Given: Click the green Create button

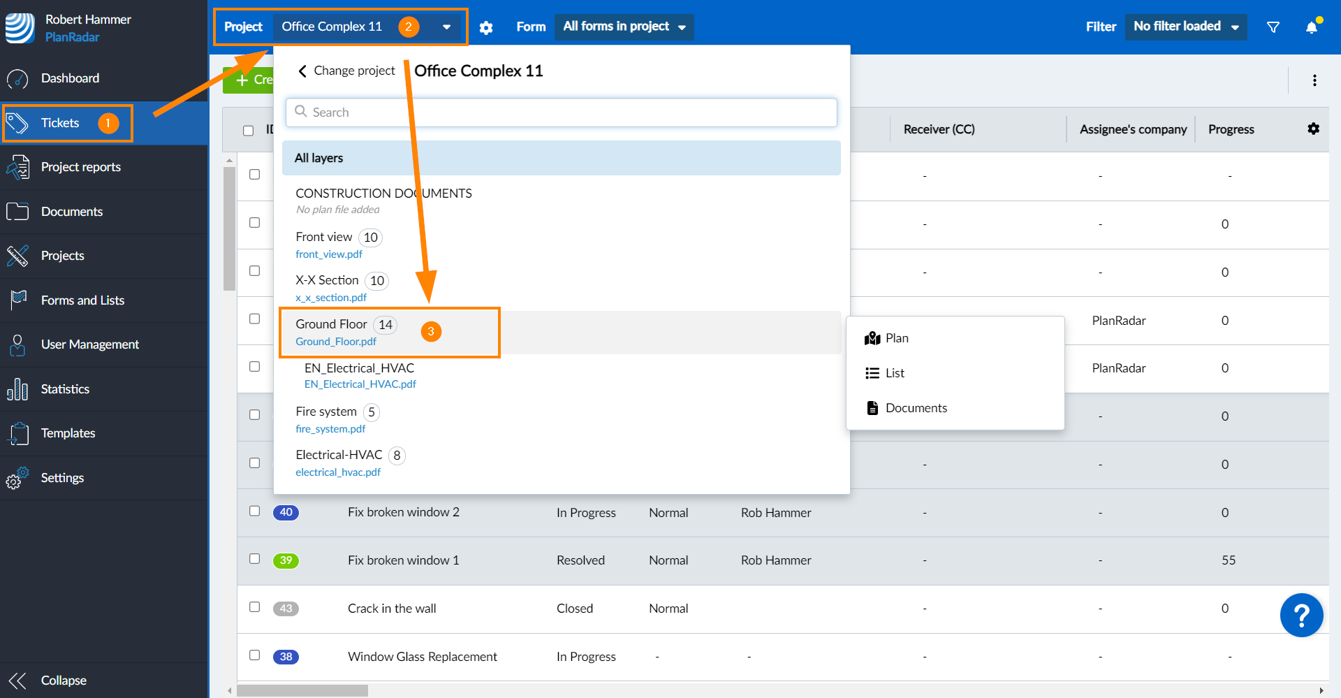Looking at the screenshot, I should [x=249, y=80].
